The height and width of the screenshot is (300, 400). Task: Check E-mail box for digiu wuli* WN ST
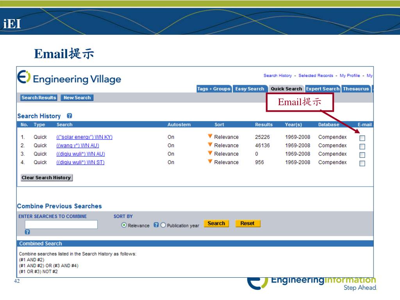pyautogui.click(x=362, y=163)
